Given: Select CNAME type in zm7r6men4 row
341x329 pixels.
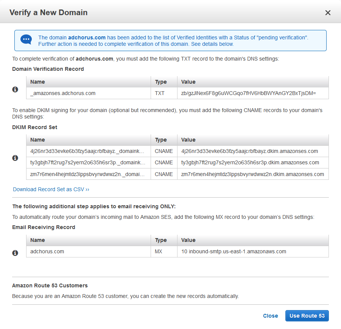Looking at the screenshot, I should point(164,174).
